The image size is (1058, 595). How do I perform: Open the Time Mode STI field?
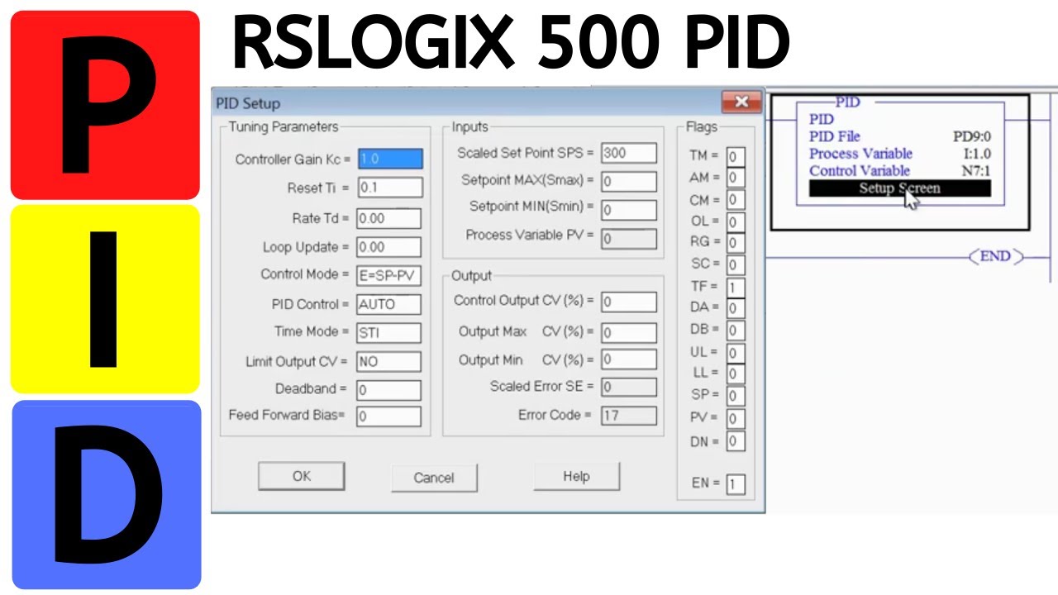click(x=388, y=332)
